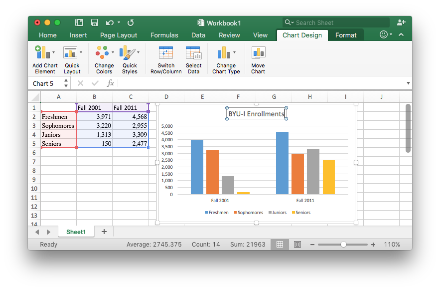Select the Sheet1 tab
This screenshot has width=440, height=290.
(76, 232)
